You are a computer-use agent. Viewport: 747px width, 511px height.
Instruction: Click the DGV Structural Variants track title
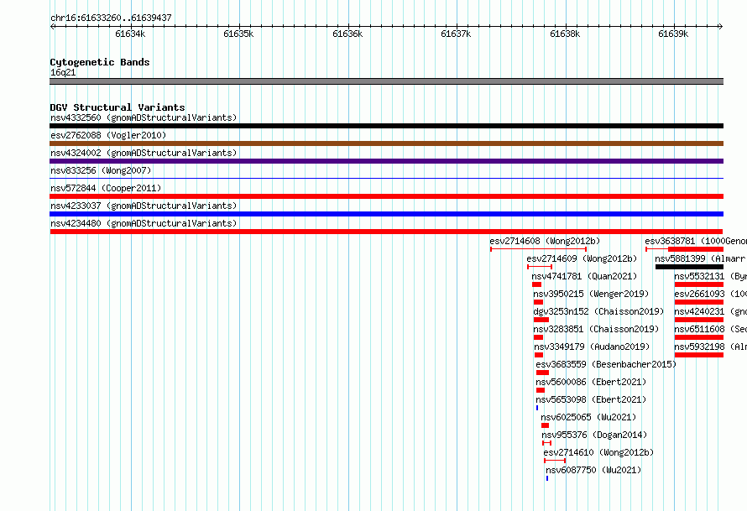coord(118,107)
